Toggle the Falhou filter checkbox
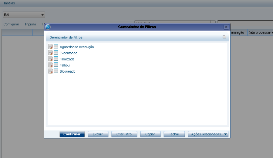The width and height of the screenshot is (273, 158). click(56, 65)
